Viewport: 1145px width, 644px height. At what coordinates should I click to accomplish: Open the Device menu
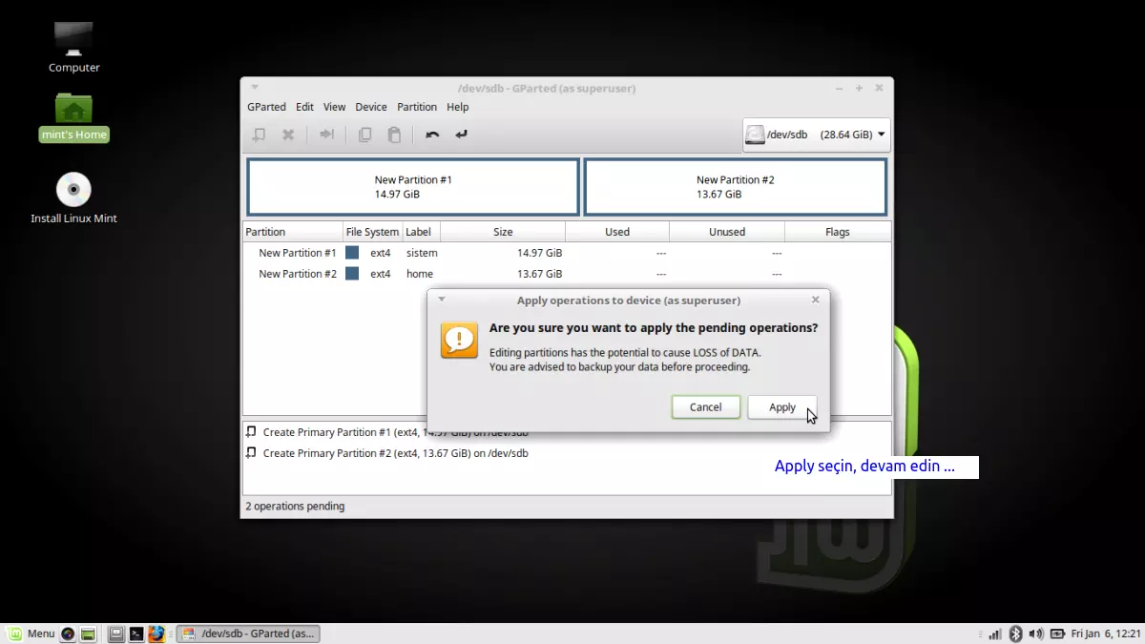point(371,107)
